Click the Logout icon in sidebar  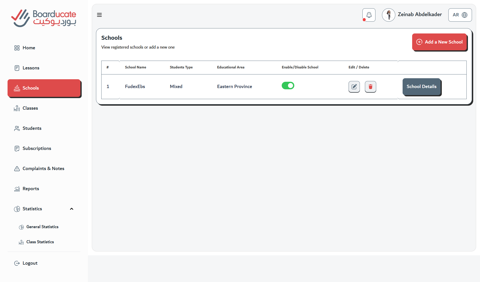17,263
